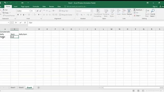Viewport: 164px width, 92px height.
Task: Toggle Italic formatting
Action: [x=21, y=15]
